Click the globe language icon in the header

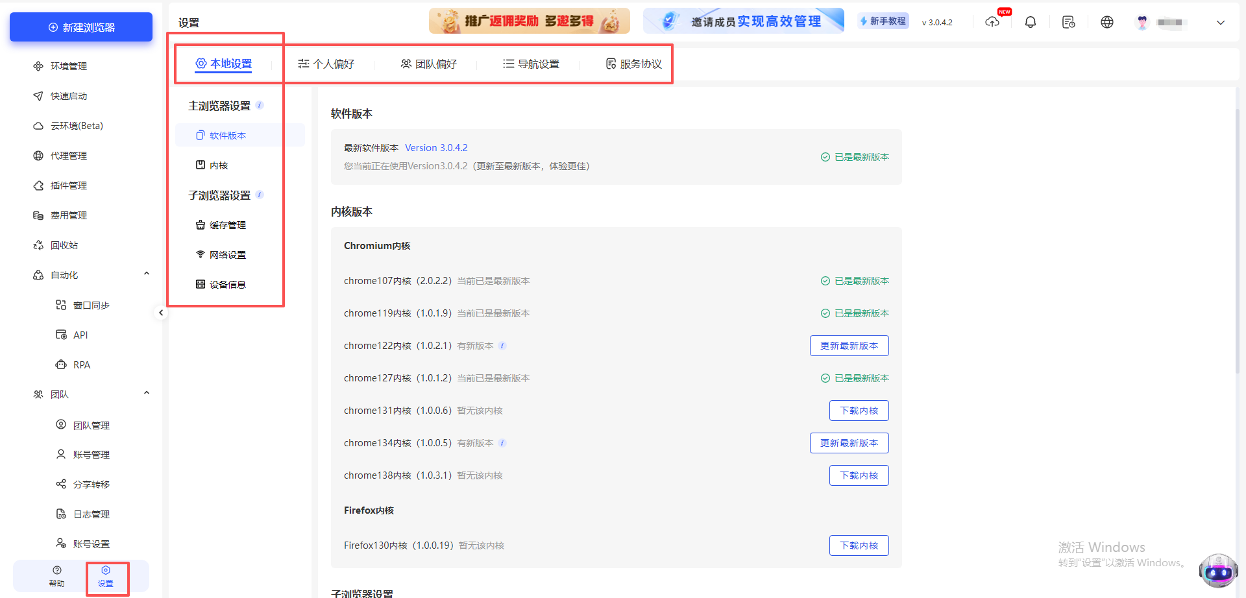(1107, 21)
